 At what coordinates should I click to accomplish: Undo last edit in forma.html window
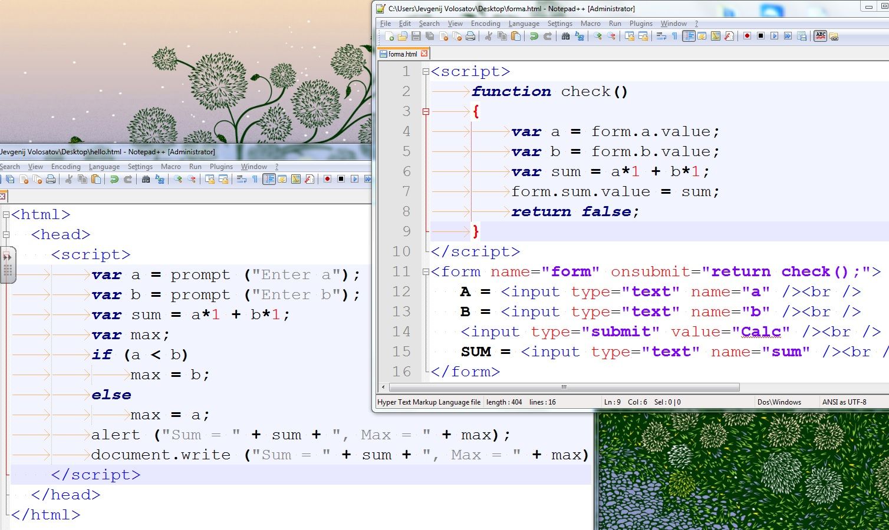[534, 37]
